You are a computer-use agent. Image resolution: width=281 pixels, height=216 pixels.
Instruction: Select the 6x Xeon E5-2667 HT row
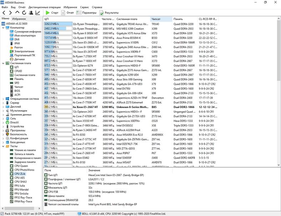coord(131,107)
